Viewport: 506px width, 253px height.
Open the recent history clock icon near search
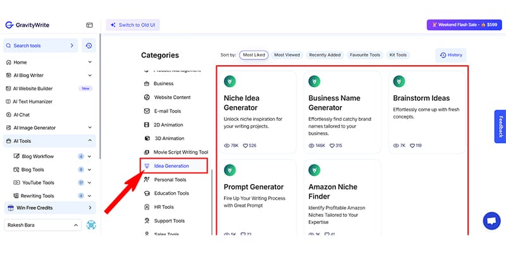pos(89,46)
